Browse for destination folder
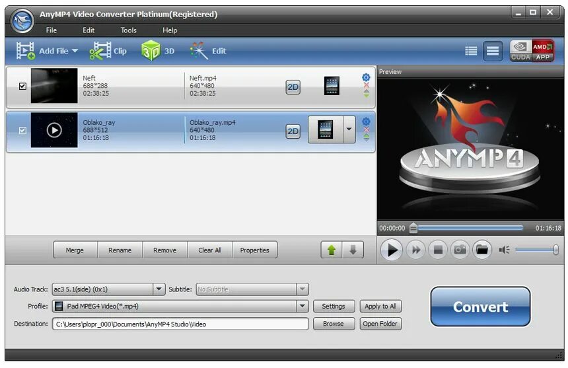Image resolution: width=568 pixels, height=368 pixels. (x=334, y=324)
